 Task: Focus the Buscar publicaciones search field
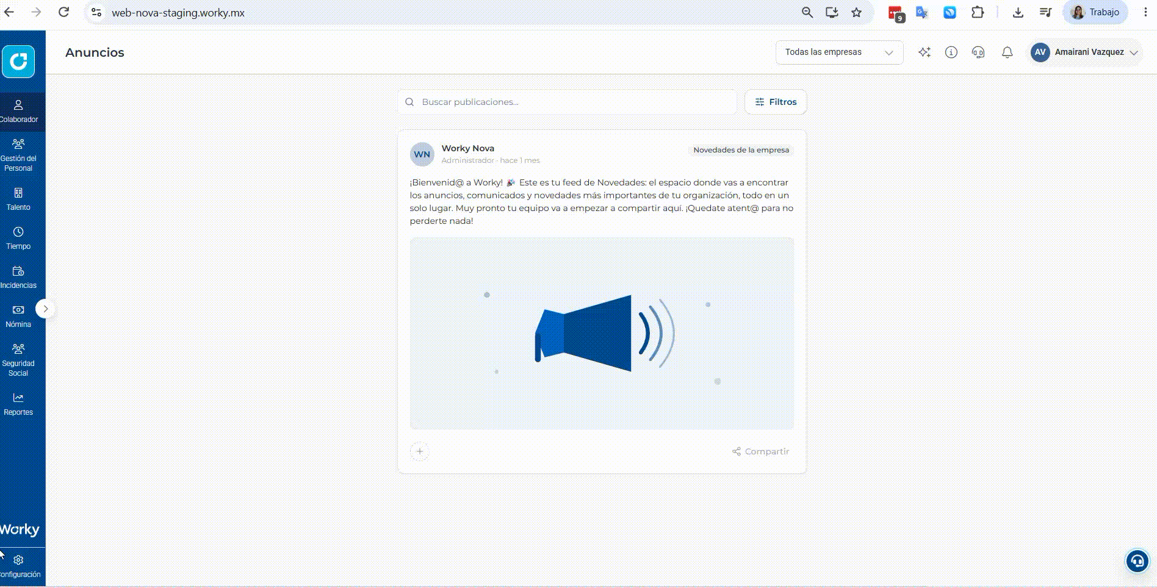pyautogui.click(x=568, y=102)
